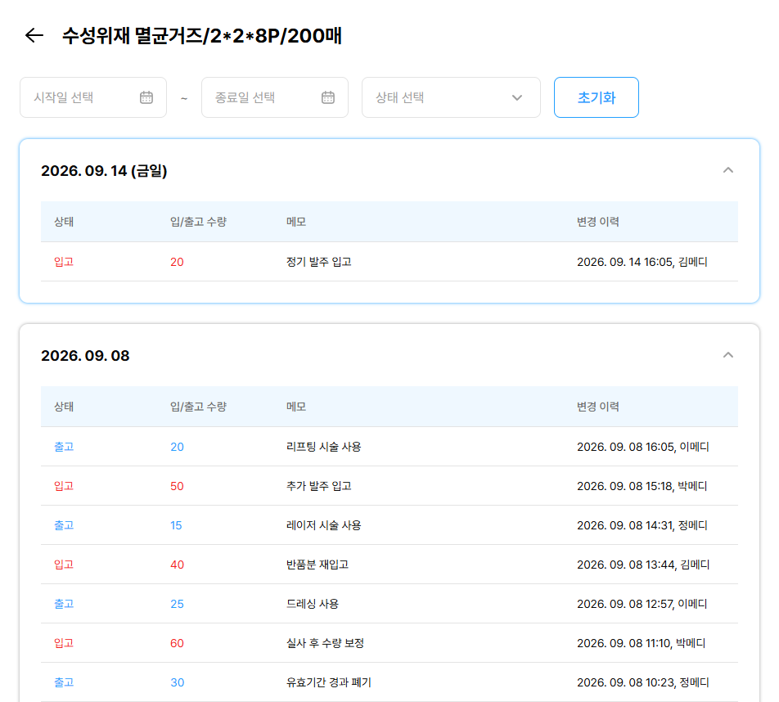Image resolution: width=779 pixels, height=702 pixels.
Task: Collapse the 2026. 09. 14 section chevron
Action: tap(727, 170)
